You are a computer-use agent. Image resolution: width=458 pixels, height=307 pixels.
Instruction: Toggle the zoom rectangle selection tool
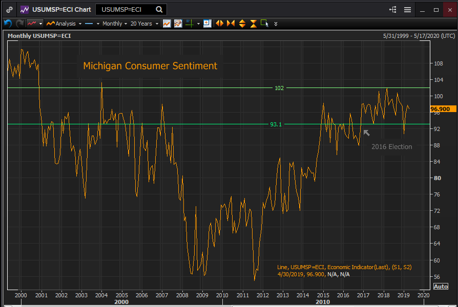(x=264, y=24)
